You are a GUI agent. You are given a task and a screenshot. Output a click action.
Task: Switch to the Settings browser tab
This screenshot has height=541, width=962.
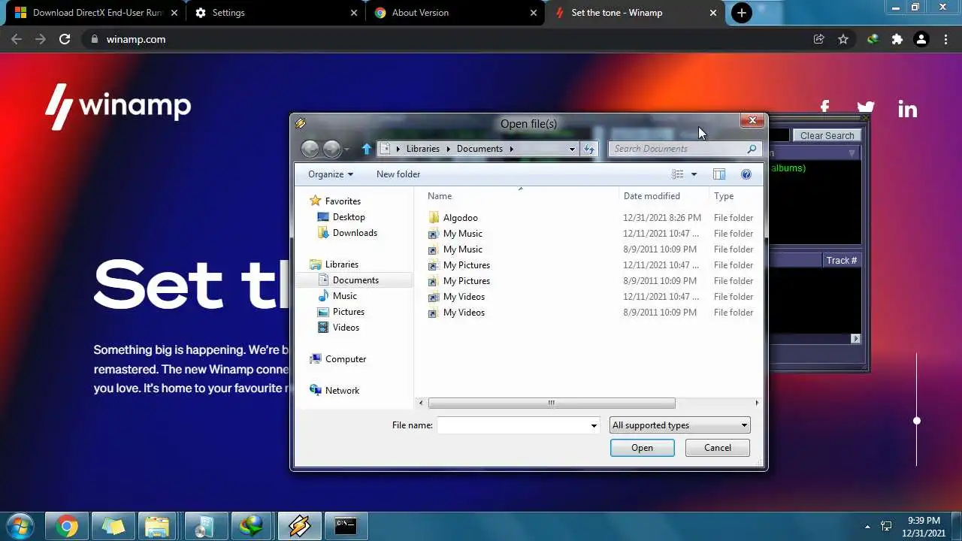pos(275,13)
